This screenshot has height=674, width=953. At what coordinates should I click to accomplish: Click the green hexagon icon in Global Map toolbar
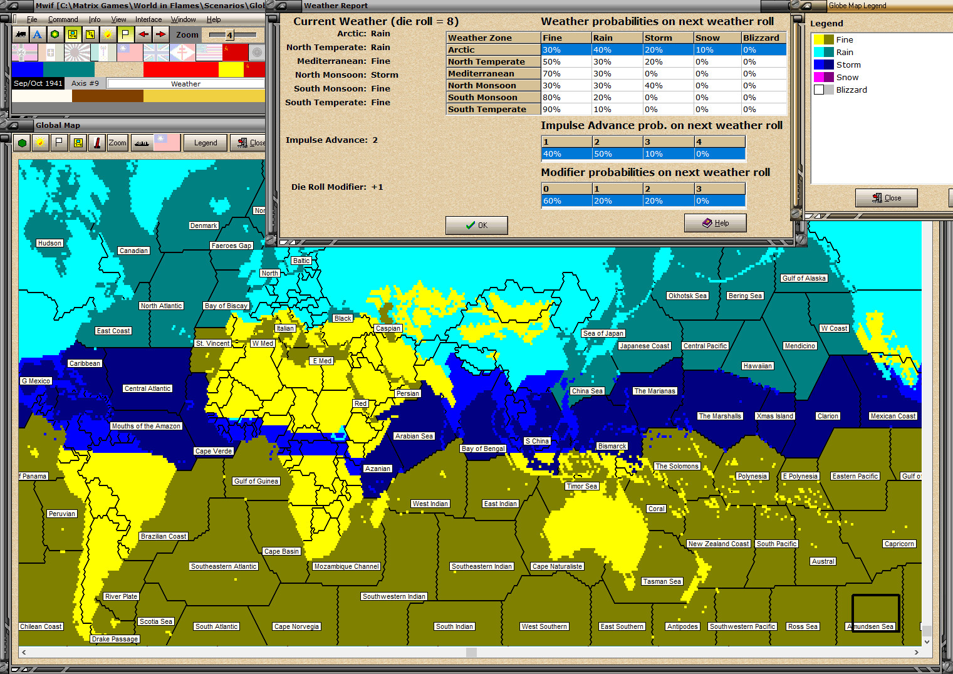coord(23,143)
